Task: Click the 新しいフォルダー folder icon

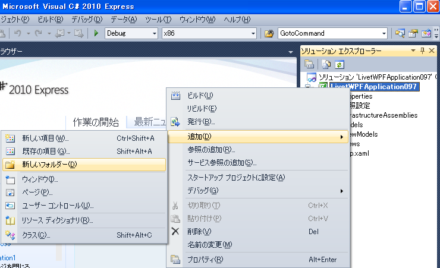Action: [x=10, y=165]
